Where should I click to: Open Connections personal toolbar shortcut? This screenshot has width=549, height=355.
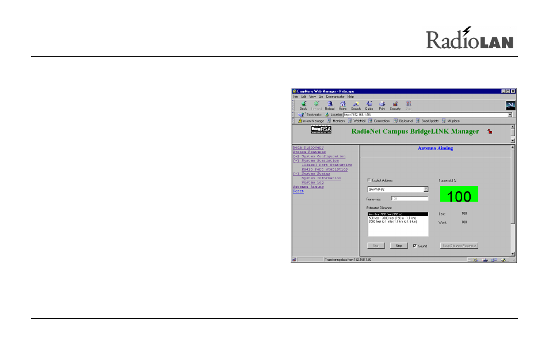tap(379, 121)
